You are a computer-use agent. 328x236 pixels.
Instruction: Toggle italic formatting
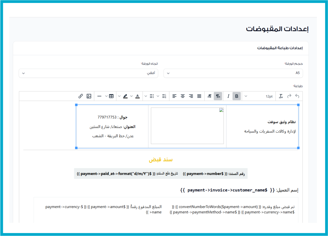click(x=228, y=96)
